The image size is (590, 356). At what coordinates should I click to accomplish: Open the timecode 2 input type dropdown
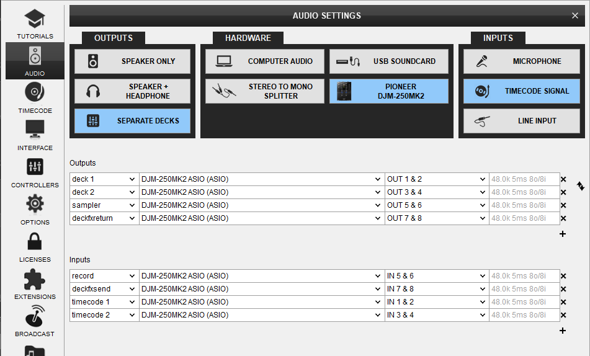[104, 315]
